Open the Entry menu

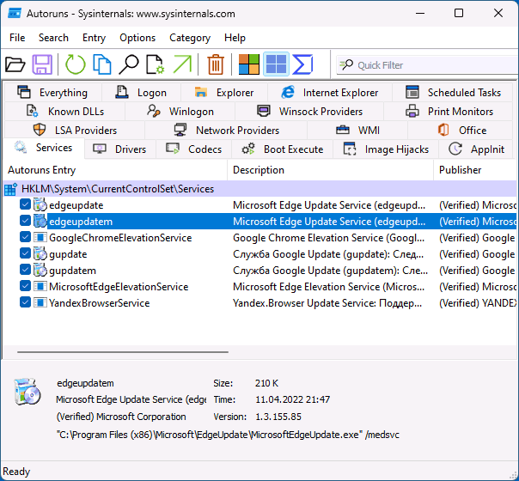94,38
